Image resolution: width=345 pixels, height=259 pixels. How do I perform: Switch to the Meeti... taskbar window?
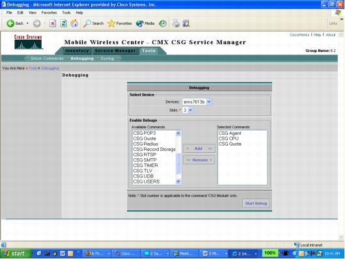click(184, 254)
